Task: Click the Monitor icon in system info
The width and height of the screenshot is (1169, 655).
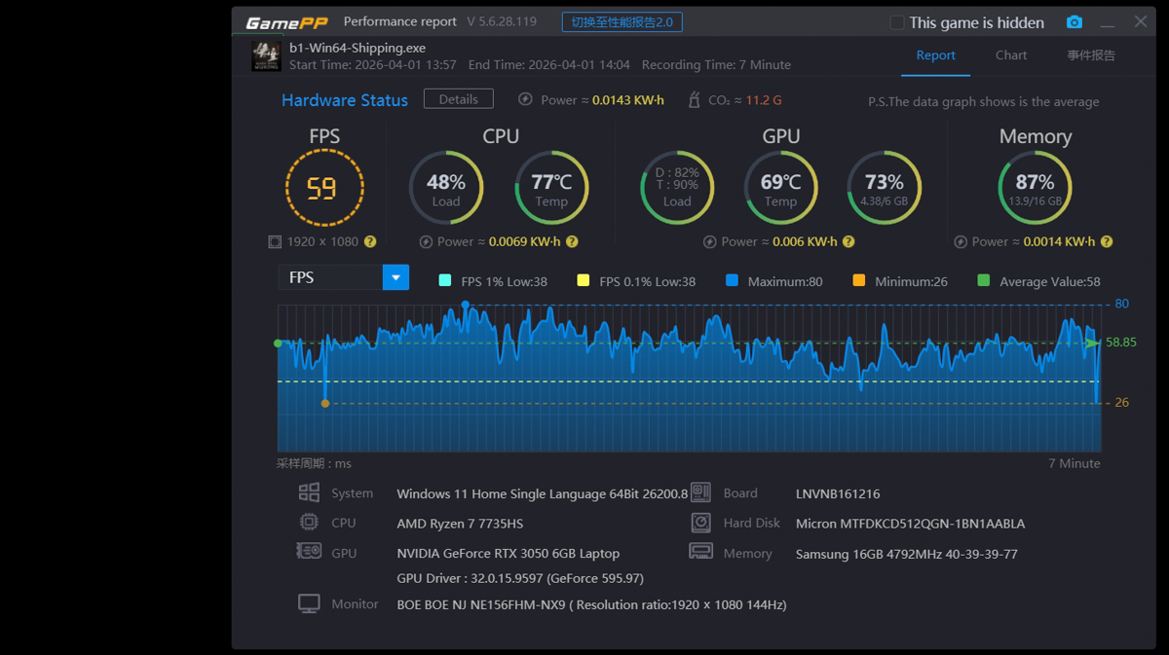Action: (309, 604)
